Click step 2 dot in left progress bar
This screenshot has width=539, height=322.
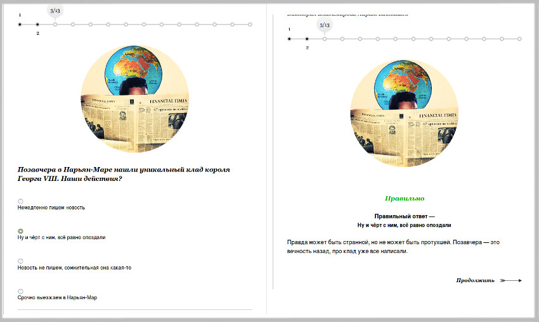[x=37, y=25]
